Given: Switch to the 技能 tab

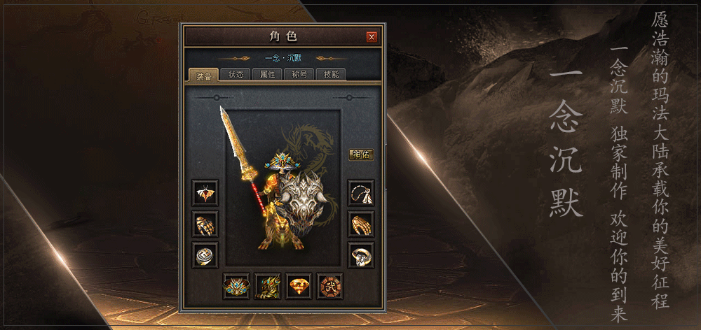Looking at the screenshot, I should coord(331,75).
